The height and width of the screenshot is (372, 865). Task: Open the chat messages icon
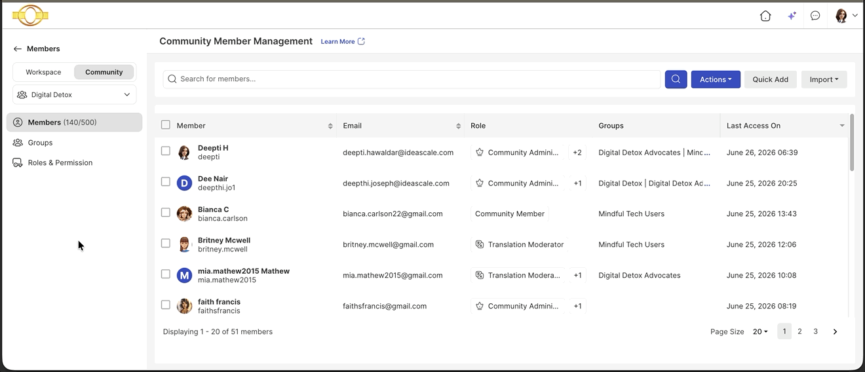[815, 16]
